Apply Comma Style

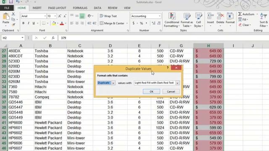click(x=147, y=23)
